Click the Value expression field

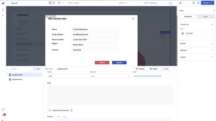pyautogui.click(x=153, y=76)
